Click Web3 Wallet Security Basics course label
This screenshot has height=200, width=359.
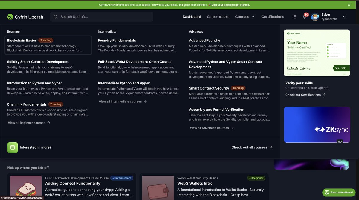[198, 178]
